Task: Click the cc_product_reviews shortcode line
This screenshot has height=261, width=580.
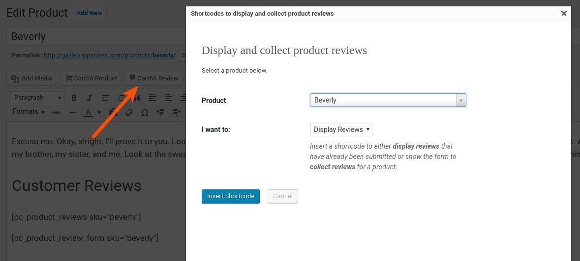Action: click(76, 217)
